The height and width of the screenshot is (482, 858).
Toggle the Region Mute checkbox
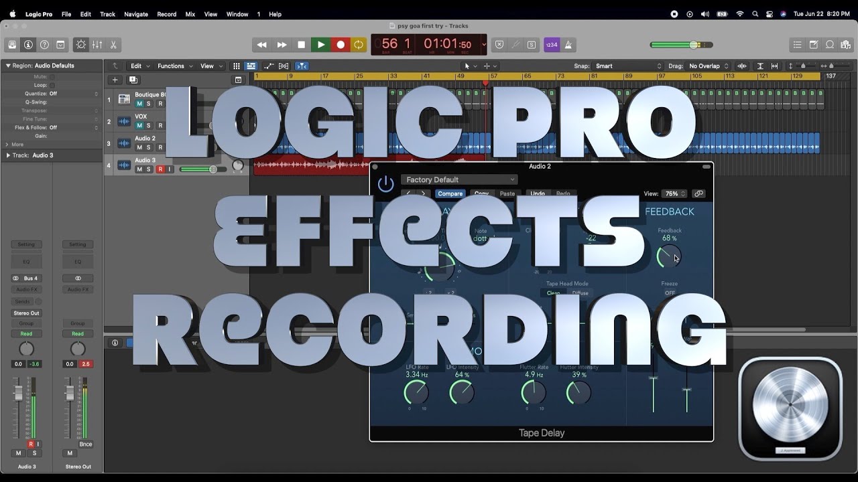52,77
